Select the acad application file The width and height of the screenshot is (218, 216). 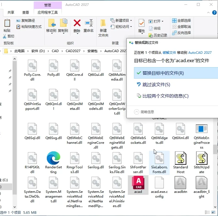[138, 185]
